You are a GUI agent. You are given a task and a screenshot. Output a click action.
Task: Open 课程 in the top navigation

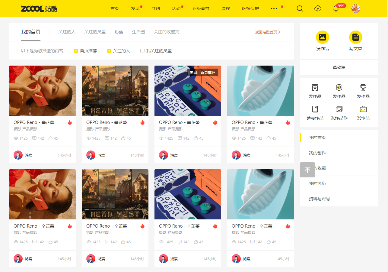(226, 8)
